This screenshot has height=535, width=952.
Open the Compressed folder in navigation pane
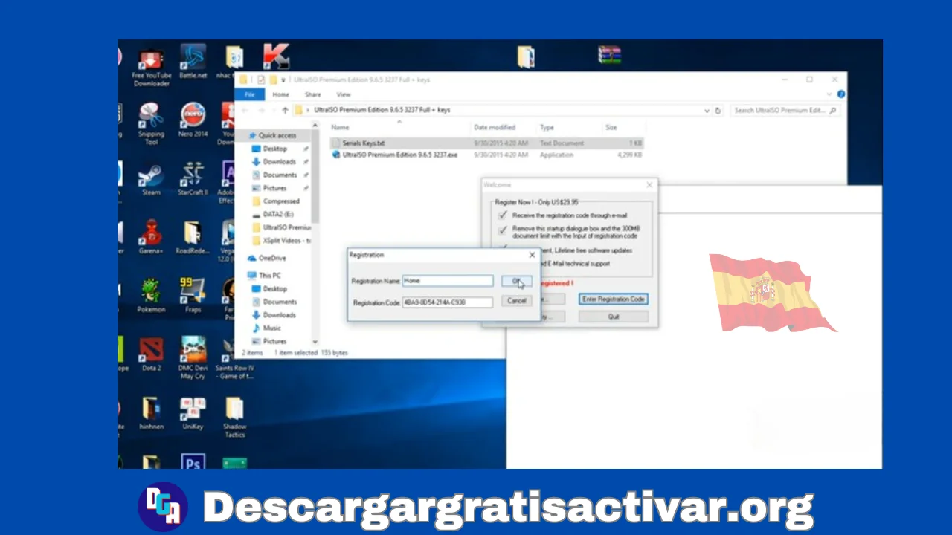pyautogui.click(x=281, y=201)
